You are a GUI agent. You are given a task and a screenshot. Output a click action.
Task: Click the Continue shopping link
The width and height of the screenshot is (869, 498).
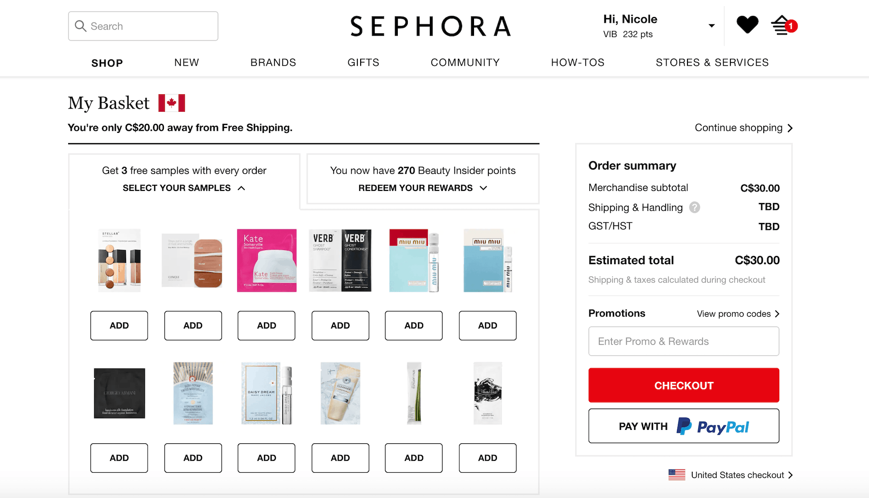[743, 128]
